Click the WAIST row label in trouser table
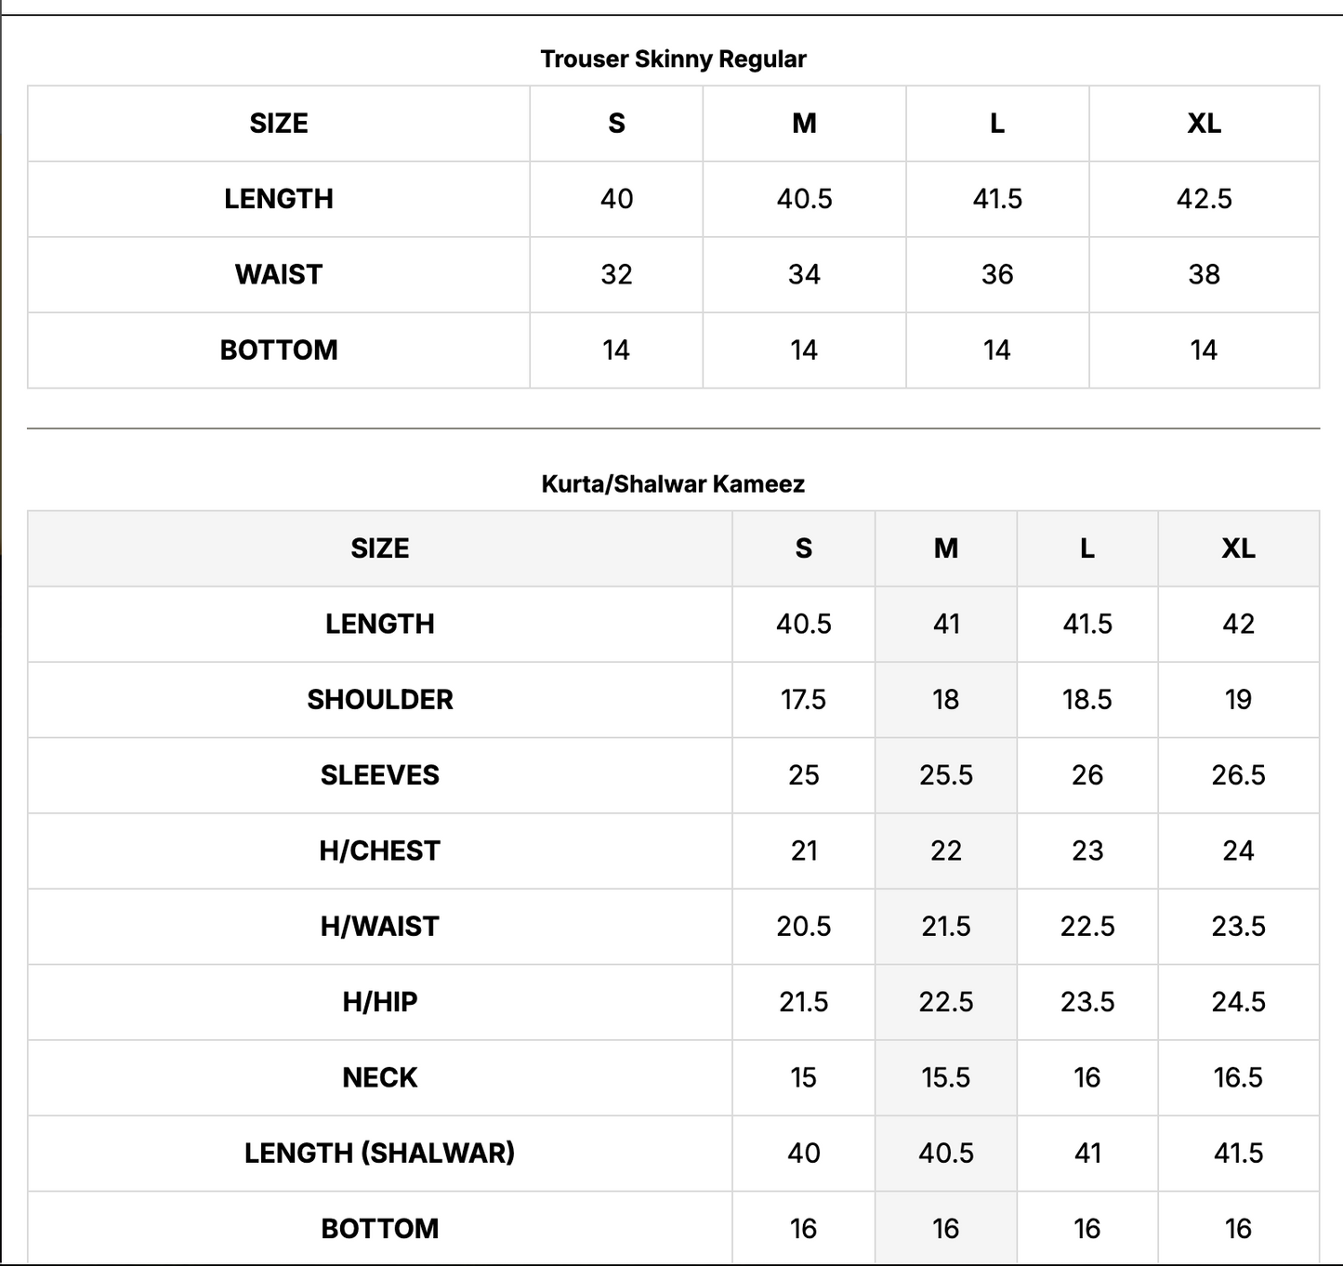This screenshot has height=1266, width=1343. 279,274
